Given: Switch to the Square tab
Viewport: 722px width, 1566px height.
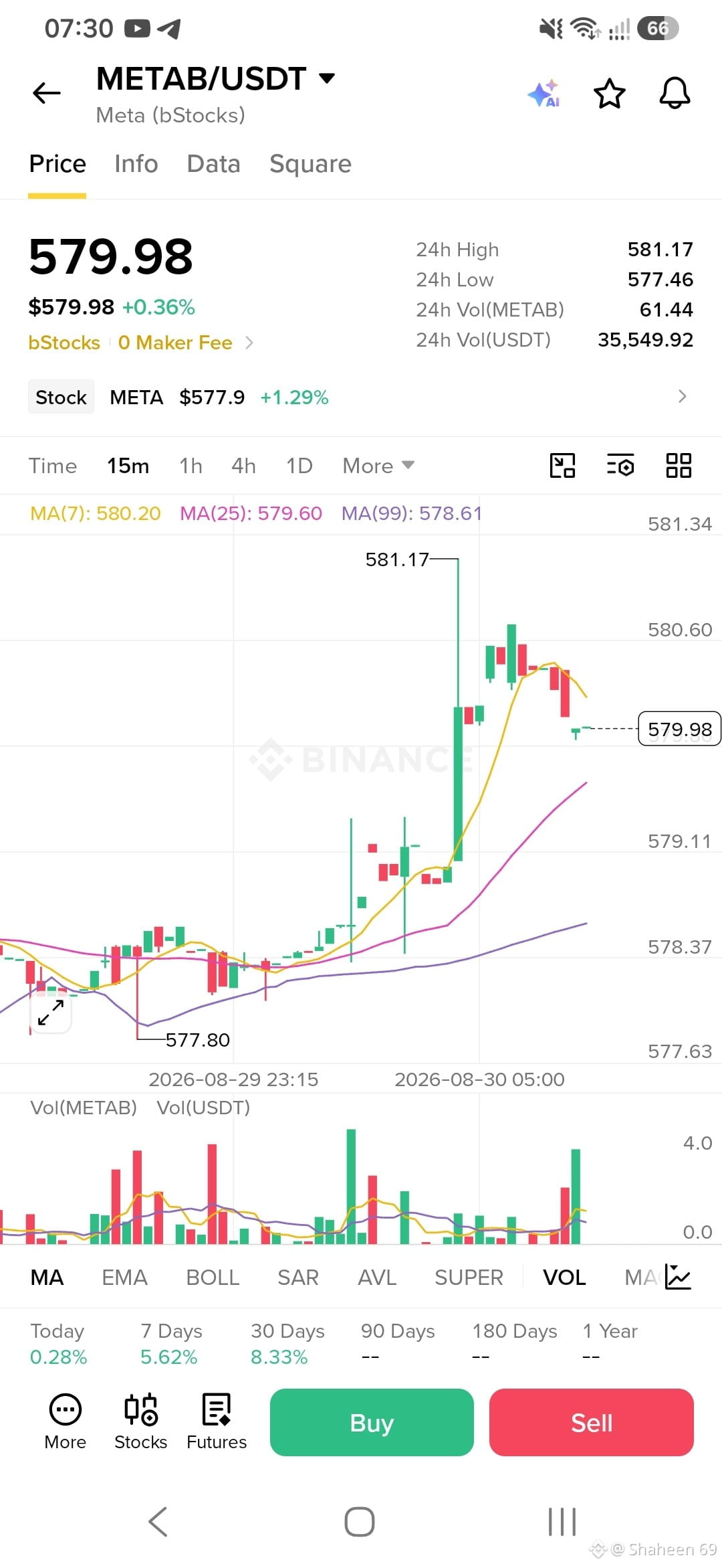Looking at the screenshot, I should pyautogui.click(x=310, y=164).
